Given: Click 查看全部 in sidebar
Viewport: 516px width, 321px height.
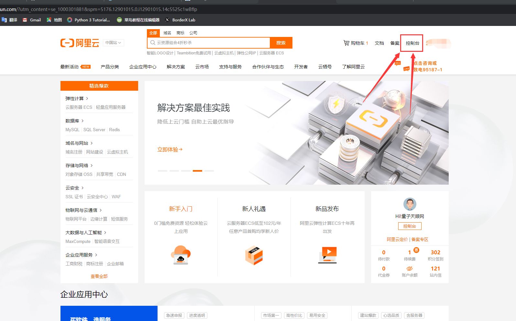Looking at the screenshot, I should point(99,276).
